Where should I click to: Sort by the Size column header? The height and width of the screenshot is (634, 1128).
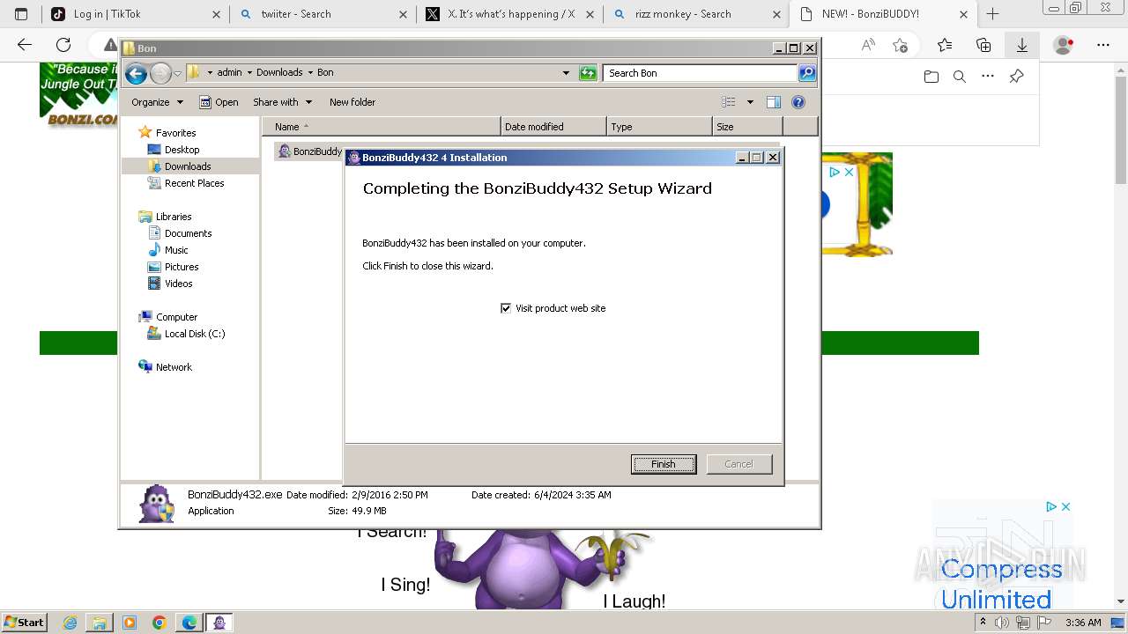pyautogui.click(x=747, y=127)
